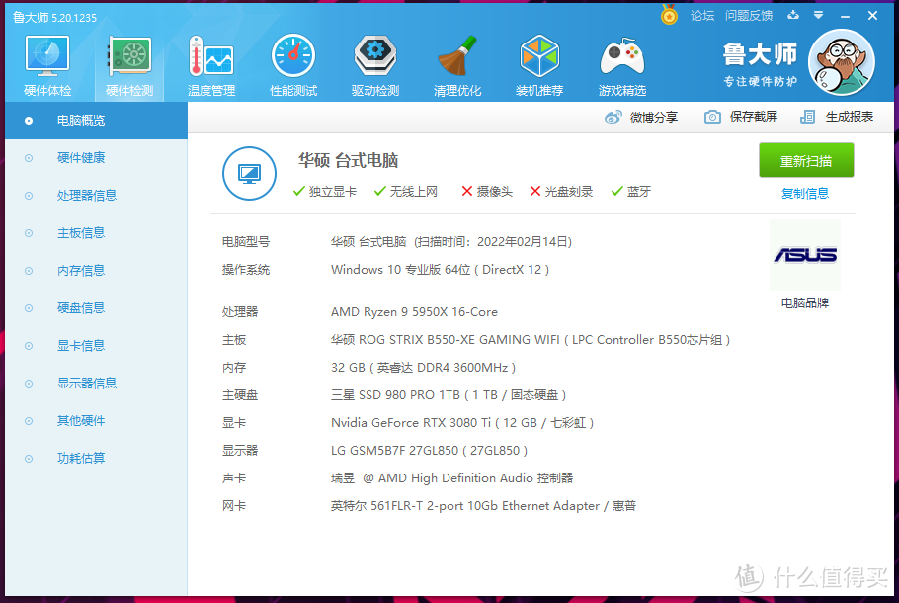899x603 pixels.
Task: Click the report icon for 生成报表
Action: (807, 117)
